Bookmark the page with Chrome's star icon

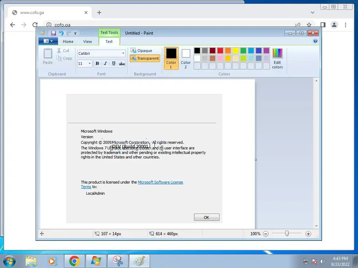point(309,25)
